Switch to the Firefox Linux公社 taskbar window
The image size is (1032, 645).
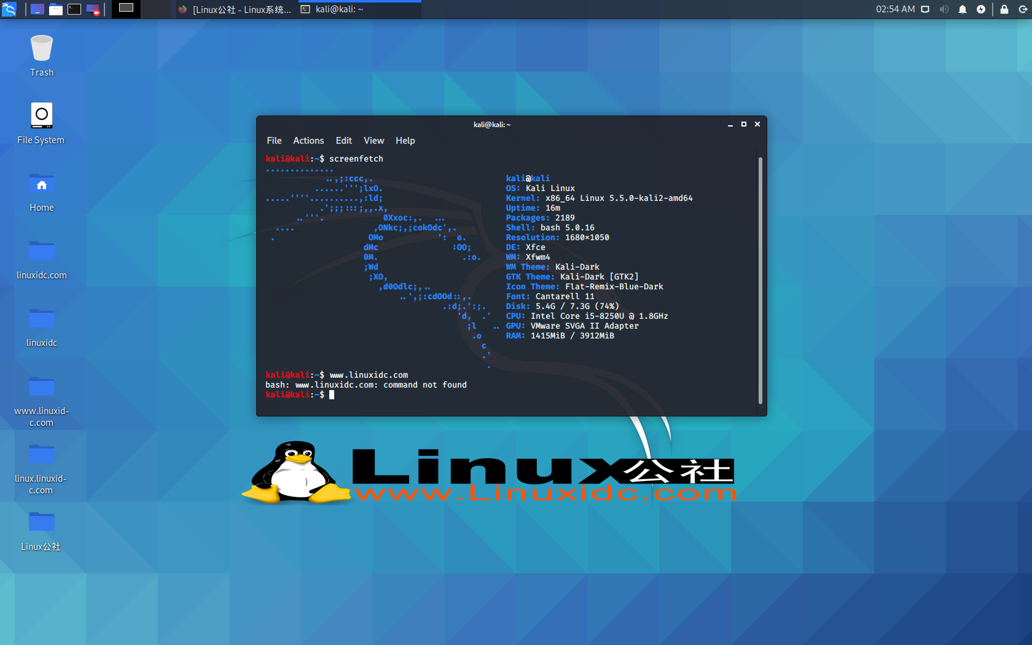point(235,9)
